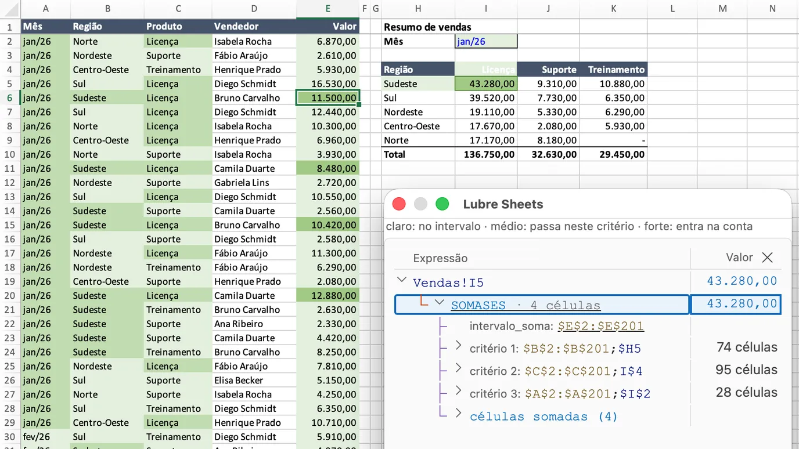This screenshot has height=449, width=799.
Task: Select the Elisa Becker cell
Action: 254,381
